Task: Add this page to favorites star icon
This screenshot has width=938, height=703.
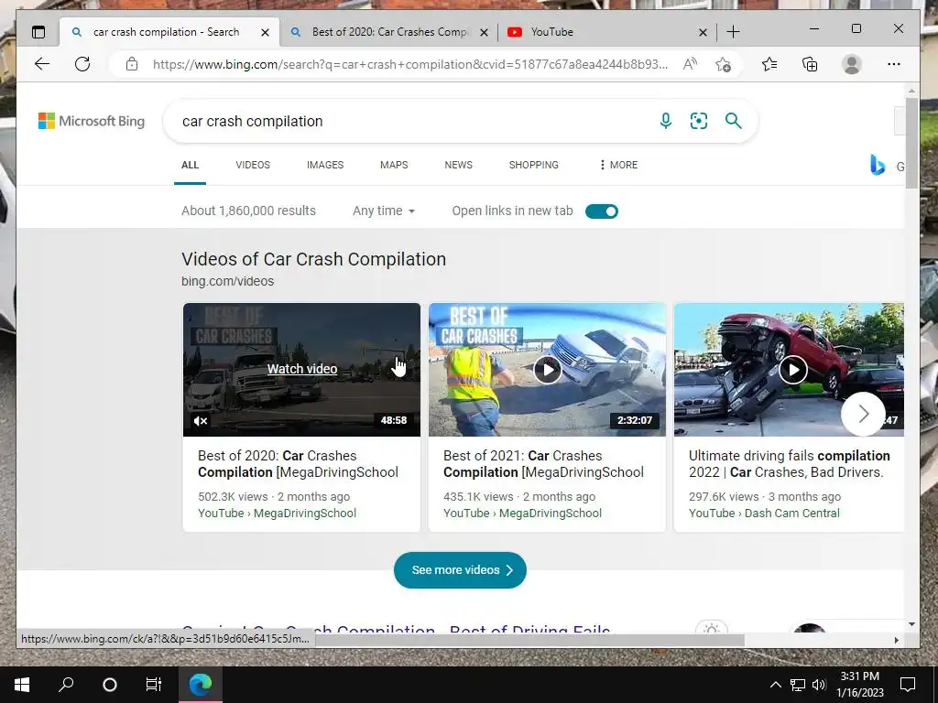Action: 724,64
